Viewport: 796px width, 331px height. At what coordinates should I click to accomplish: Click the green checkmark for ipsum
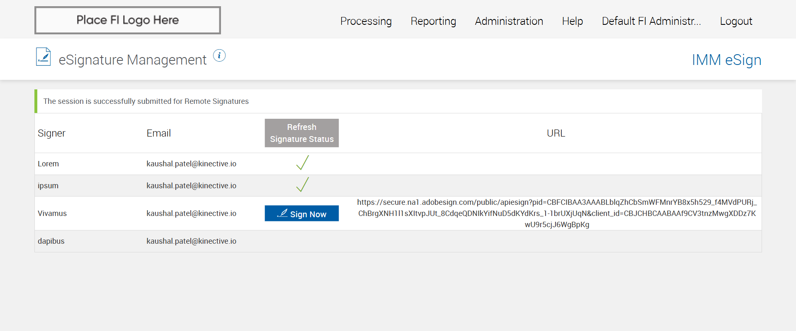click(x=302, y=185)
